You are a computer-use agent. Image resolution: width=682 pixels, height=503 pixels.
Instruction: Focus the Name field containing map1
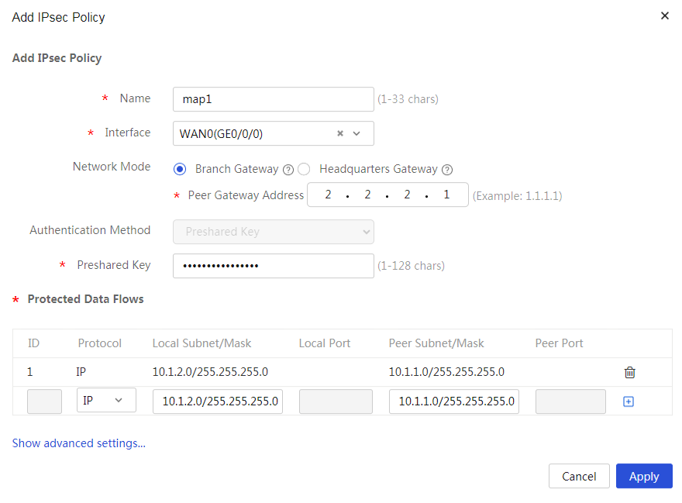273,99
